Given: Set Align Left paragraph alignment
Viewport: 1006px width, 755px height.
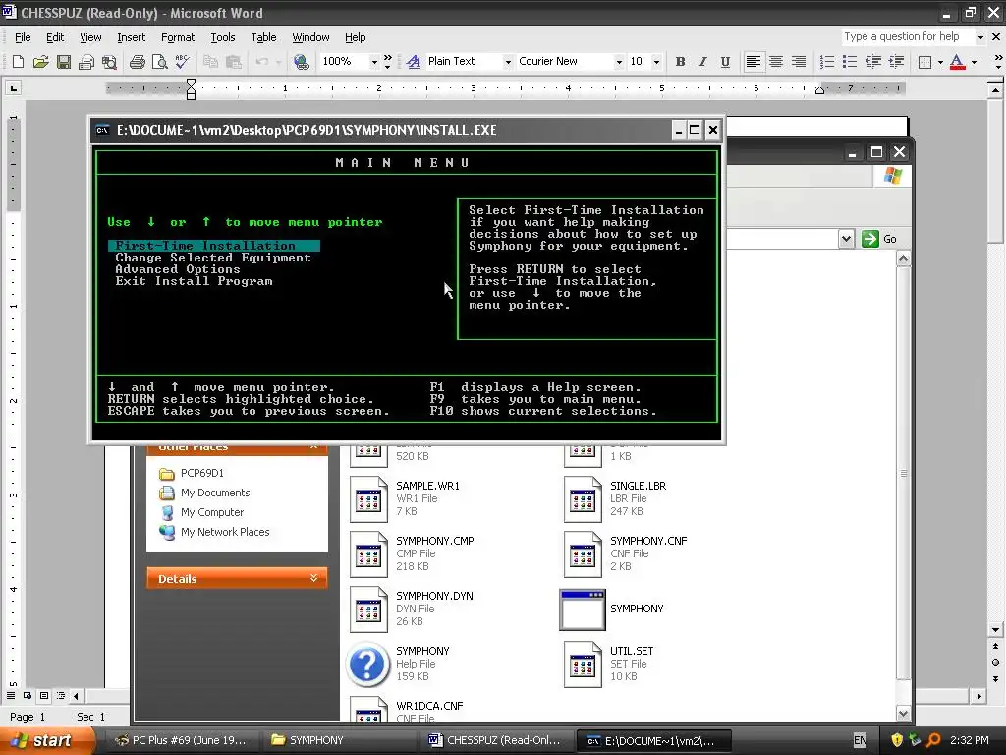Looking at the screenshot, I should pyautogui.click(x=754, y=62).
